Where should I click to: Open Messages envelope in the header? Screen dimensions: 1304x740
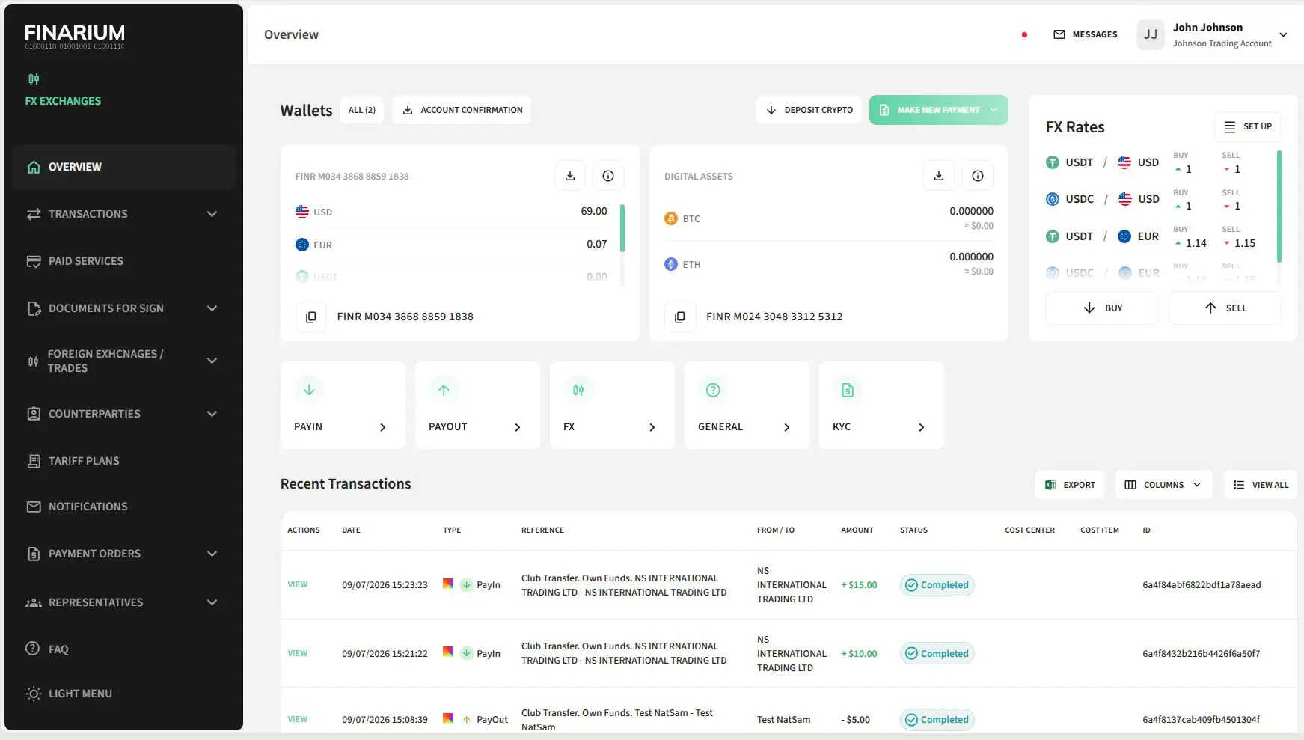tap(1059, 34)
